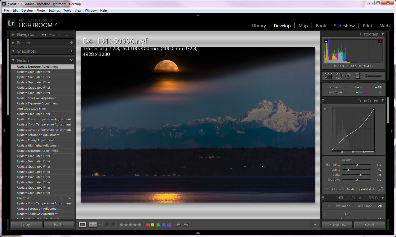The height and width of the screenshot is (237, 396).
Task: Apply blue color label
Action: (x=163, y=225)
